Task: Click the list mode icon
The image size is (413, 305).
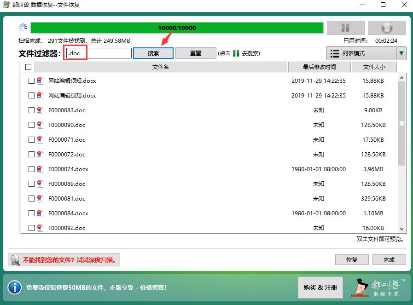Action: coord(335,53)
